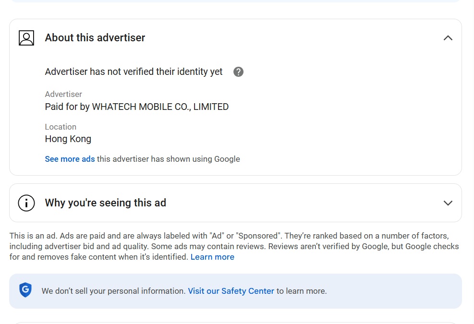This screenshot has height=324, width=474.
Task: Click the Google shield privacy icon
Action: [25, 290]
